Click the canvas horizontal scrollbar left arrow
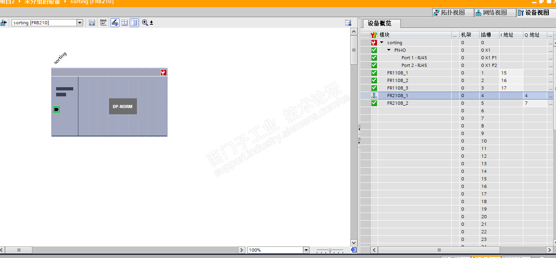 click(2, 250)
